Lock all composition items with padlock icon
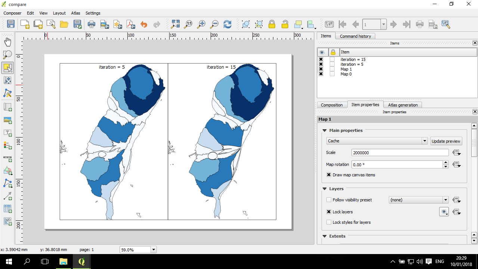478x269 pixels. [x=272, y=24]
